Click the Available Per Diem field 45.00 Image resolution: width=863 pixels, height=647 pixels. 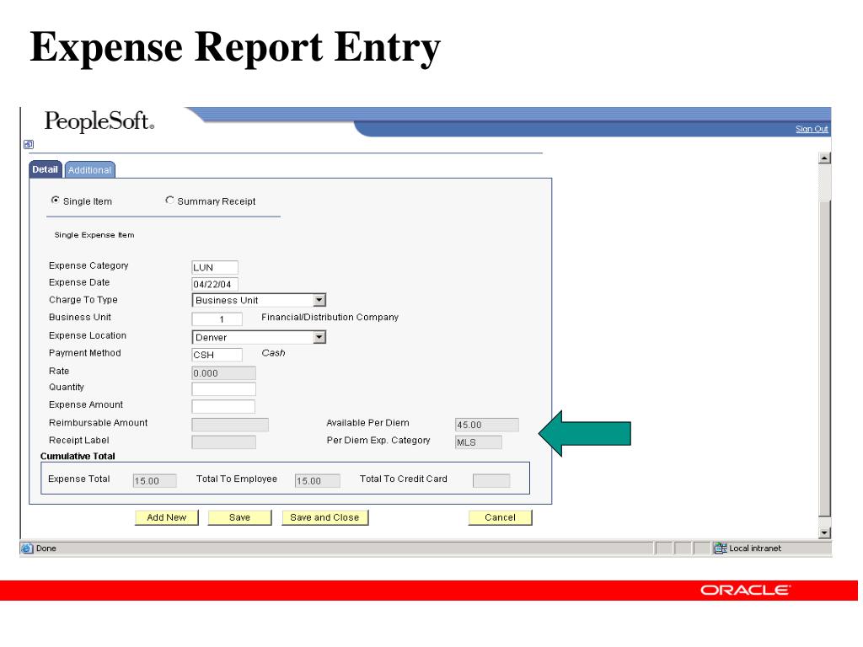[x=486, y=425]
